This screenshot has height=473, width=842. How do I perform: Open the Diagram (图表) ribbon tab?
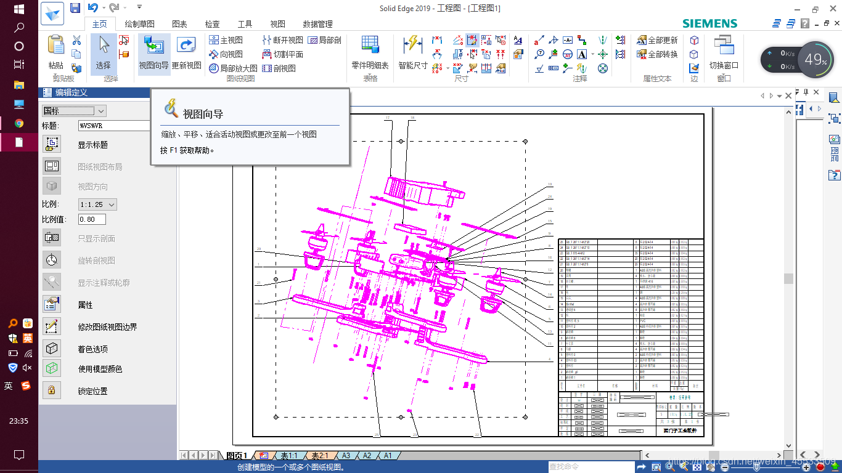179,24
